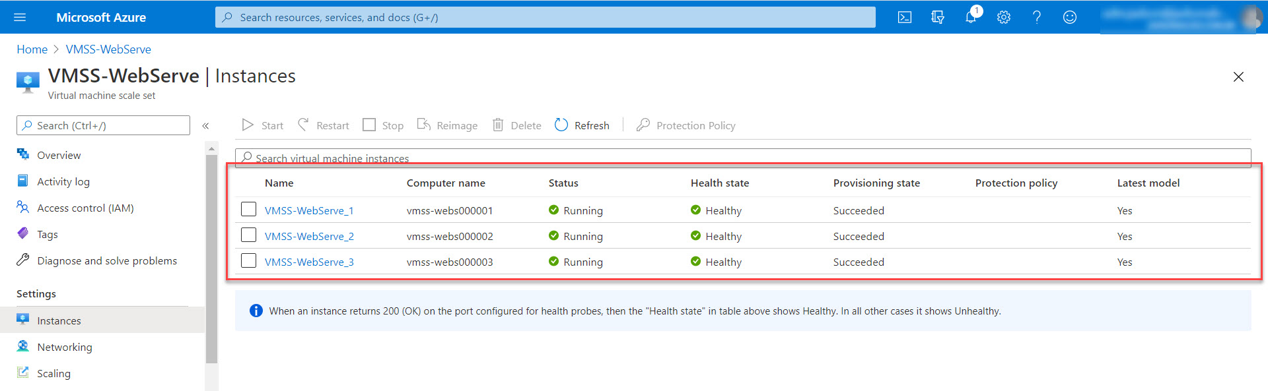Open the notifications bell
Viewport: 1268px width, 391px height.
click(x=970, y=17)
